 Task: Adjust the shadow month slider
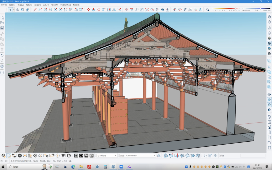225,9
